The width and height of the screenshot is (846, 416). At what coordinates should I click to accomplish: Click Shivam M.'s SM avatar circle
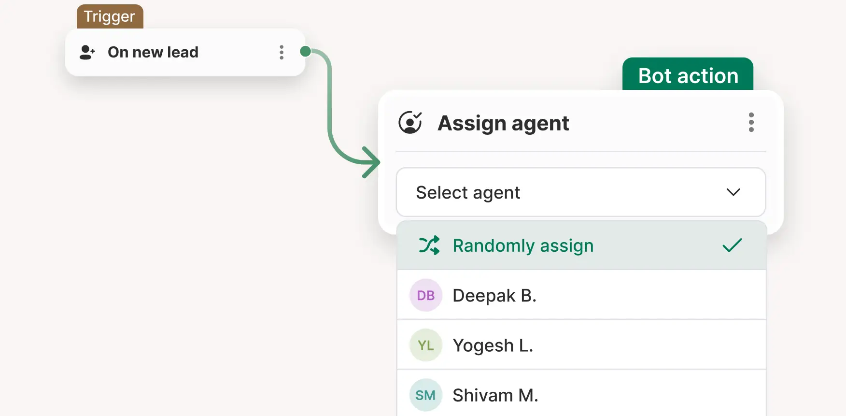[x=425, y=395]
